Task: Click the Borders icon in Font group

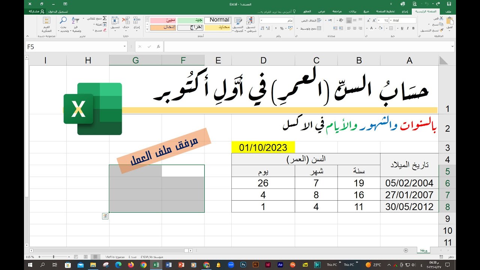Action: [391, 28]
